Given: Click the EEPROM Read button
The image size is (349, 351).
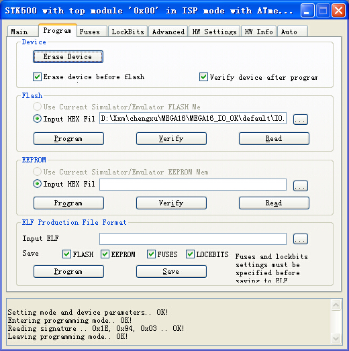Looking at the screenshot, I should [274, 203].
